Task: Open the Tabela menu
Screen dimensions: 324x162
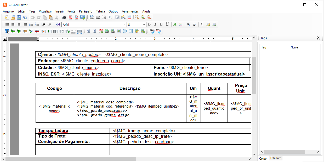Action: [x=100, y=11]
